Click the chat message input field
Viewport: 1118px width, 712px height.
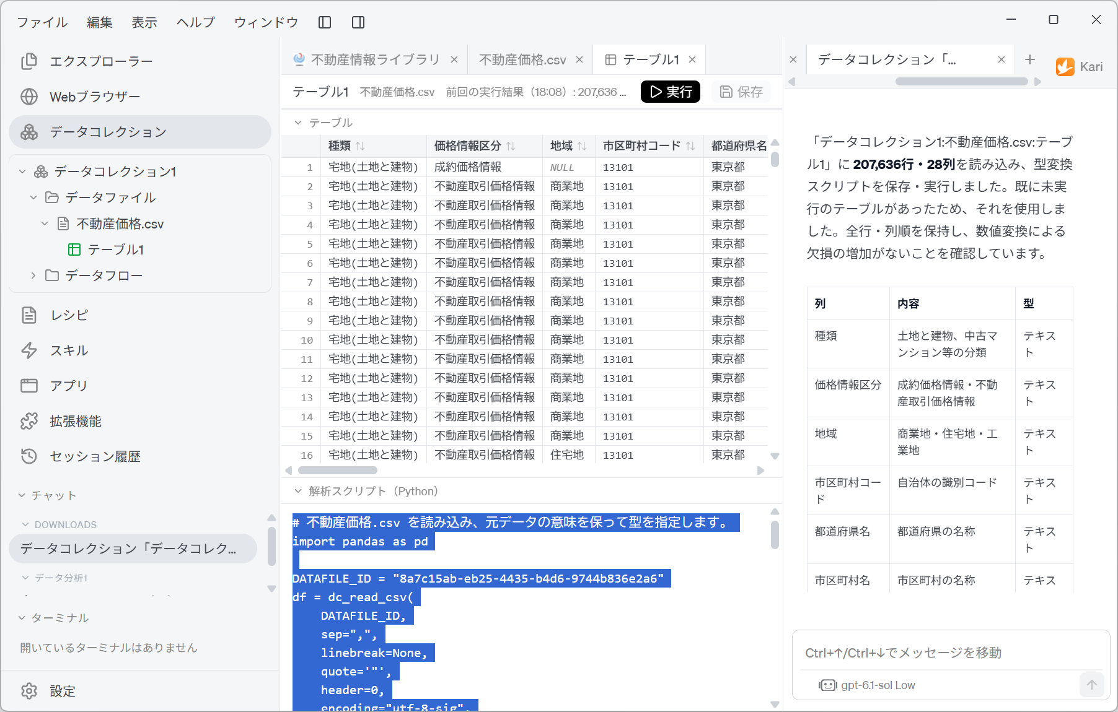pos(951,653)
